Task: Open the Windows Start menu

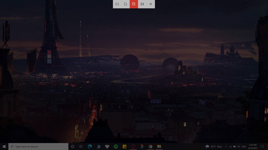Action: pos(4,146)
